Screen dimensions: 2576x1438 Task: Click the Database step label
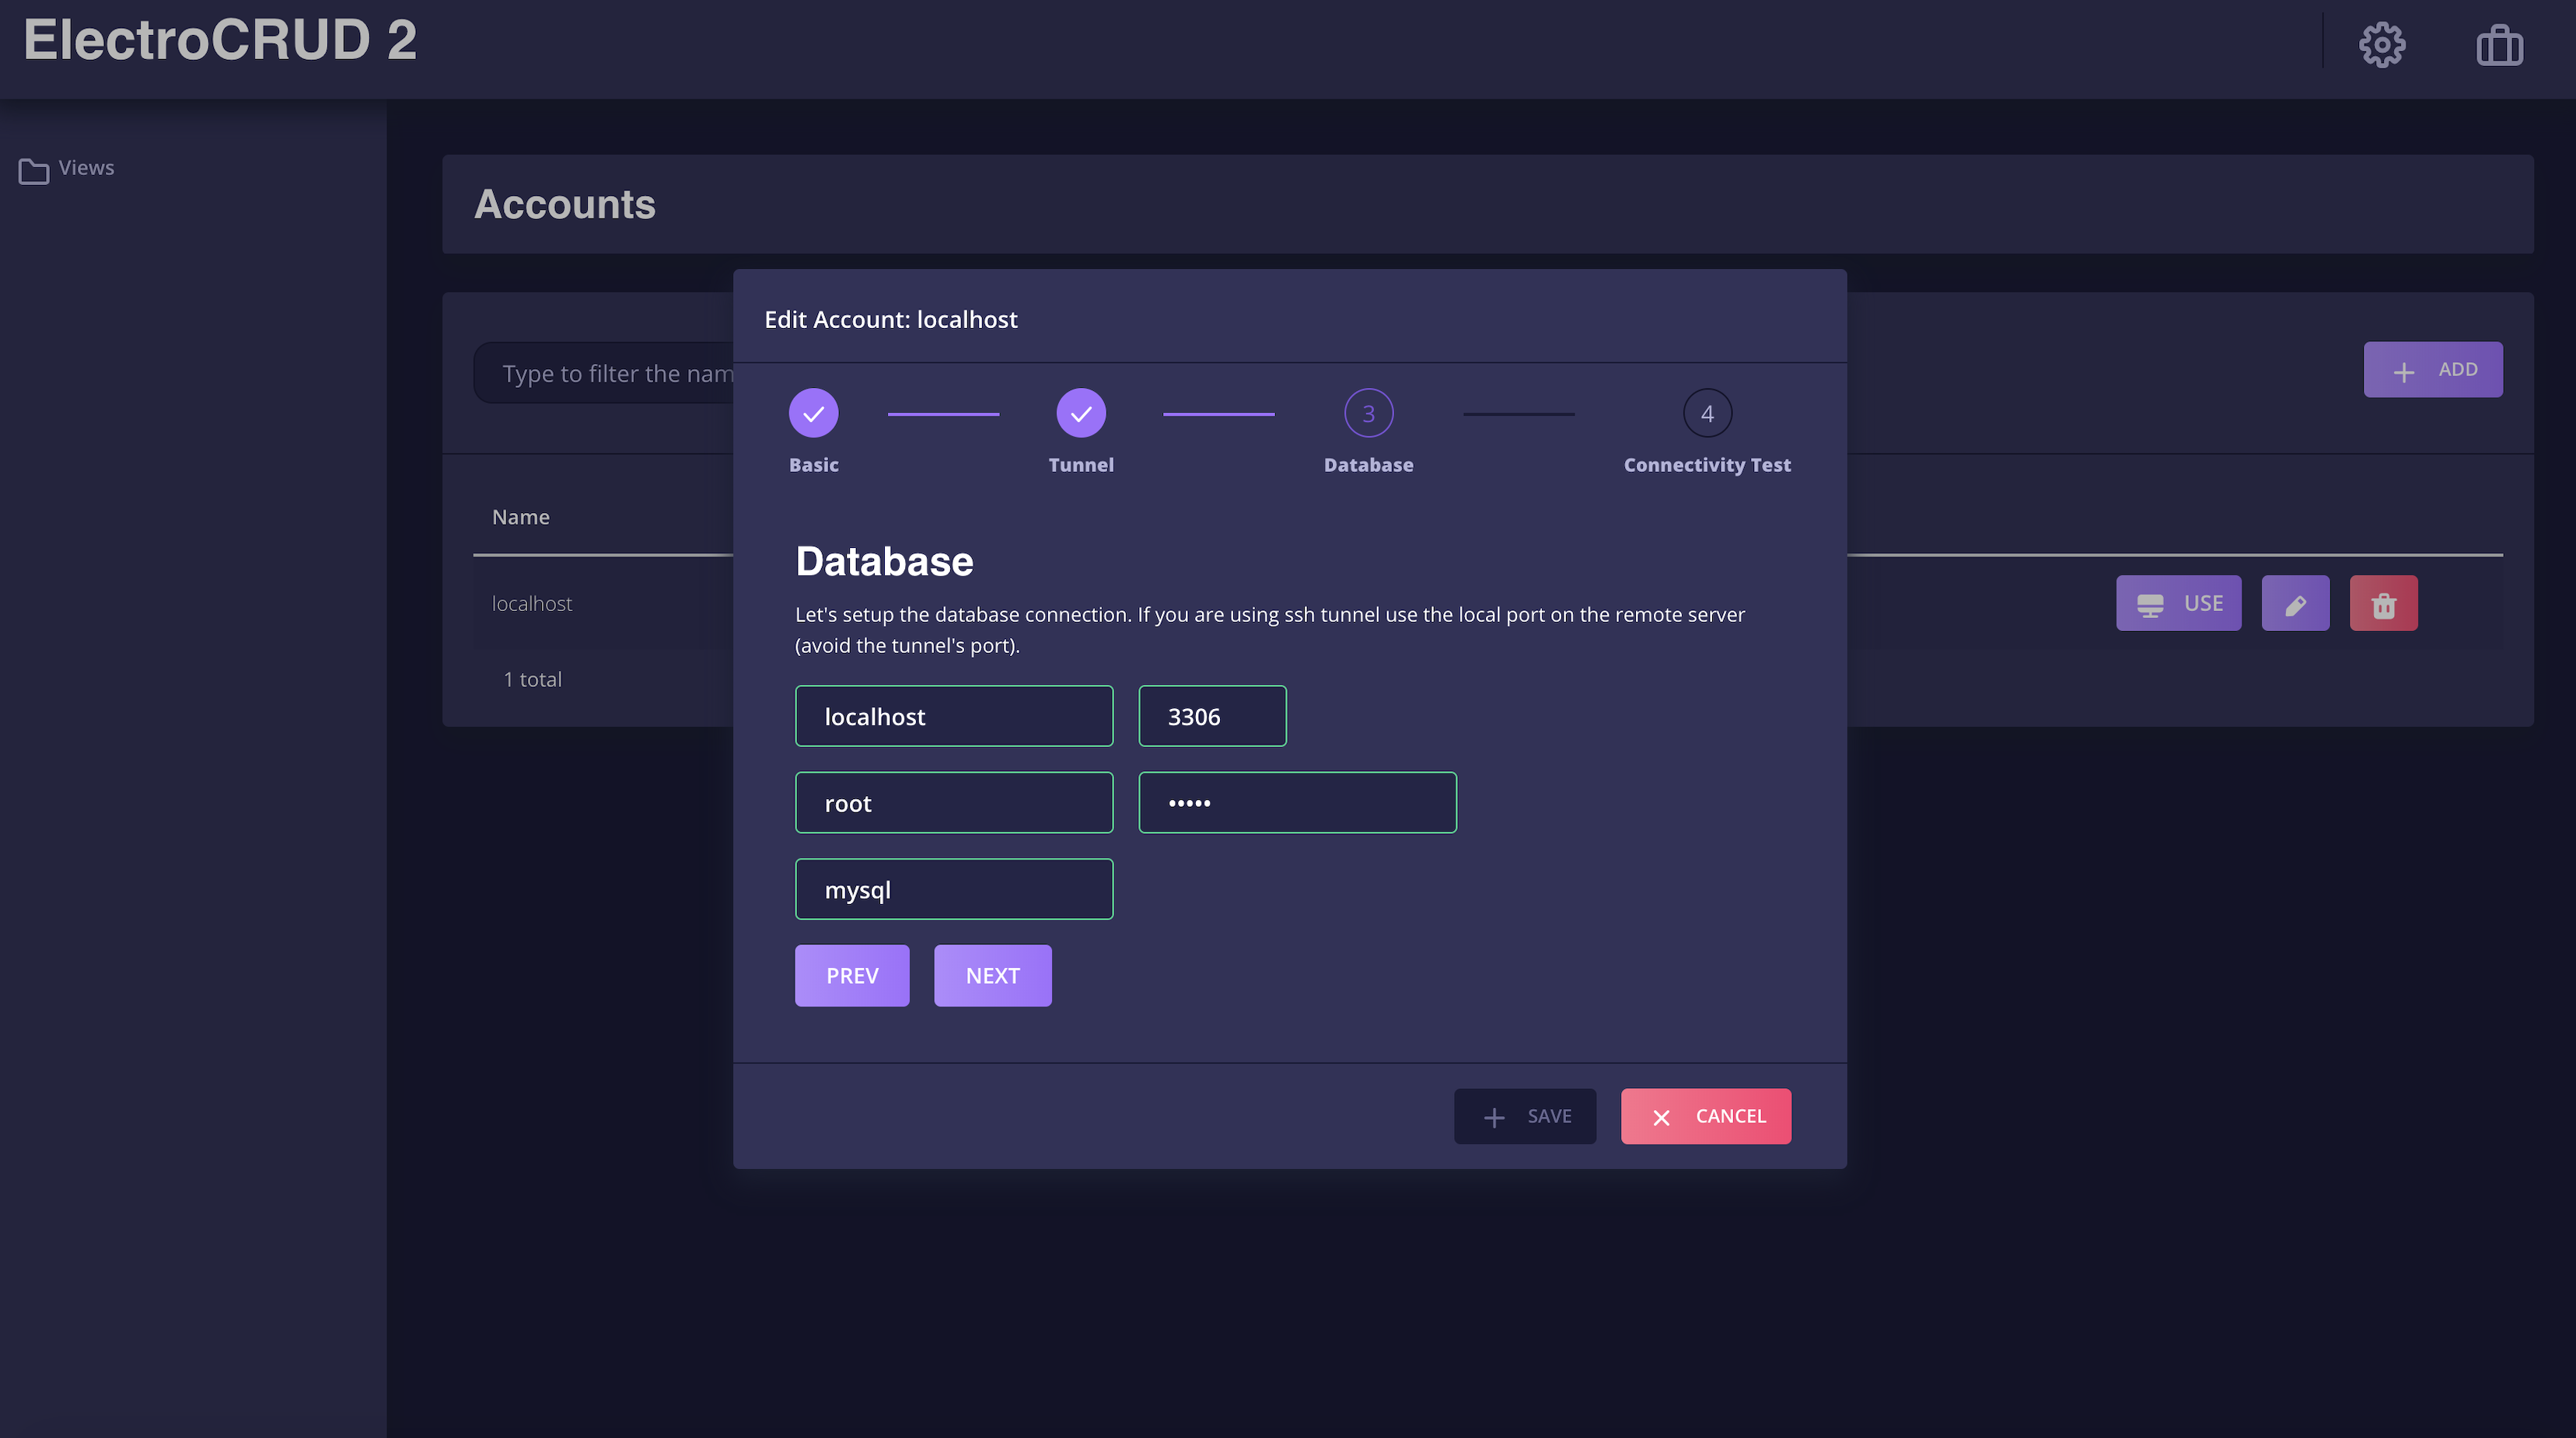click(1368, 465)
